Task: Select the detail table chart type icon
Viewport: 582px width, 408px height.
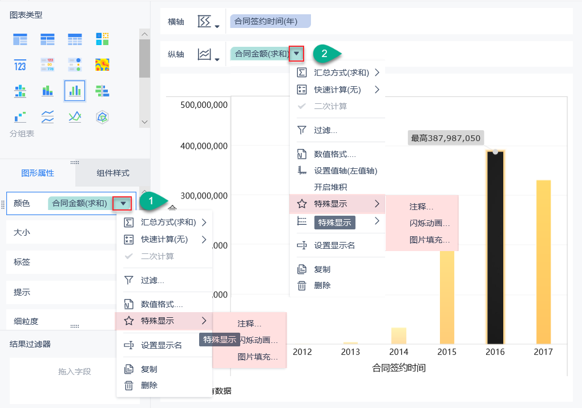Action: (x=75, y=39)
